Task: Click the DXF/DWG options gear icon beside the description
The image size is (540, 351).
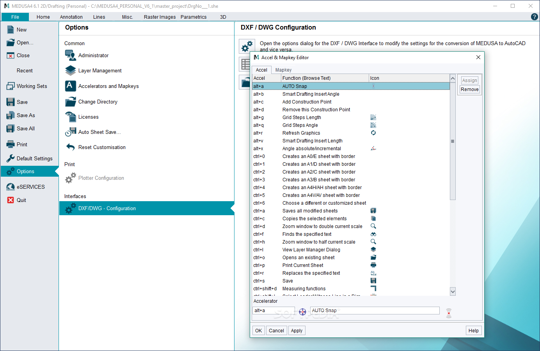Action: pyautogui.click(x=247, y=46)
